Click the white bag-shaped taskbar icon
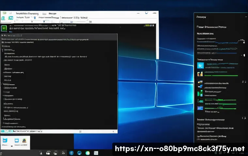Screen dimensions: 248x156 [x=48, y=153]
